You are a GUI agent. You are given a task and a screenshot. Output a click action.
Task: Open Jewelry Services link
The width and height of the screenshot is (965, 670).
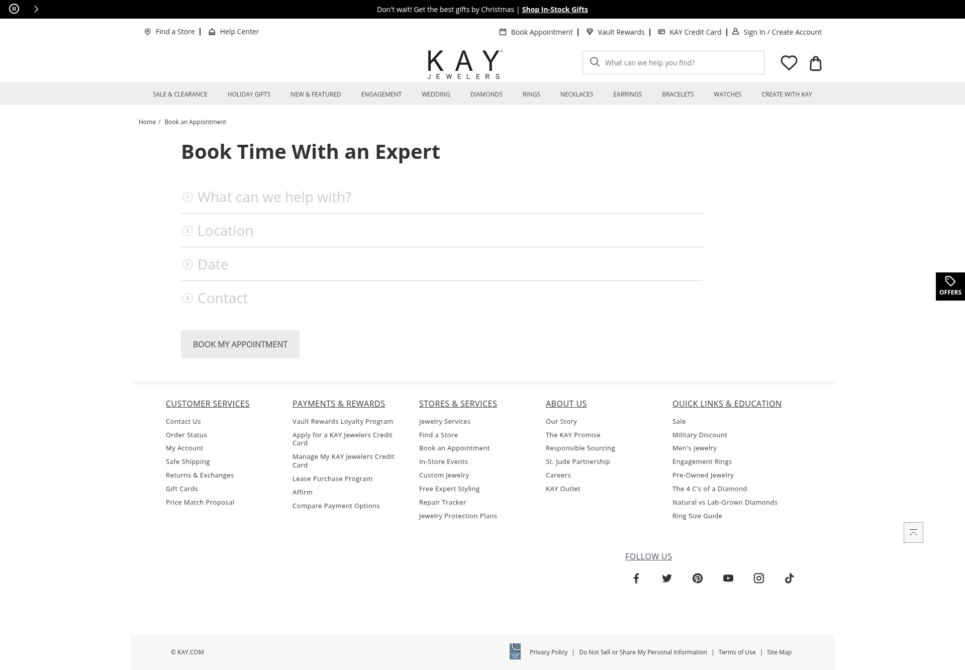click(445, 421)
